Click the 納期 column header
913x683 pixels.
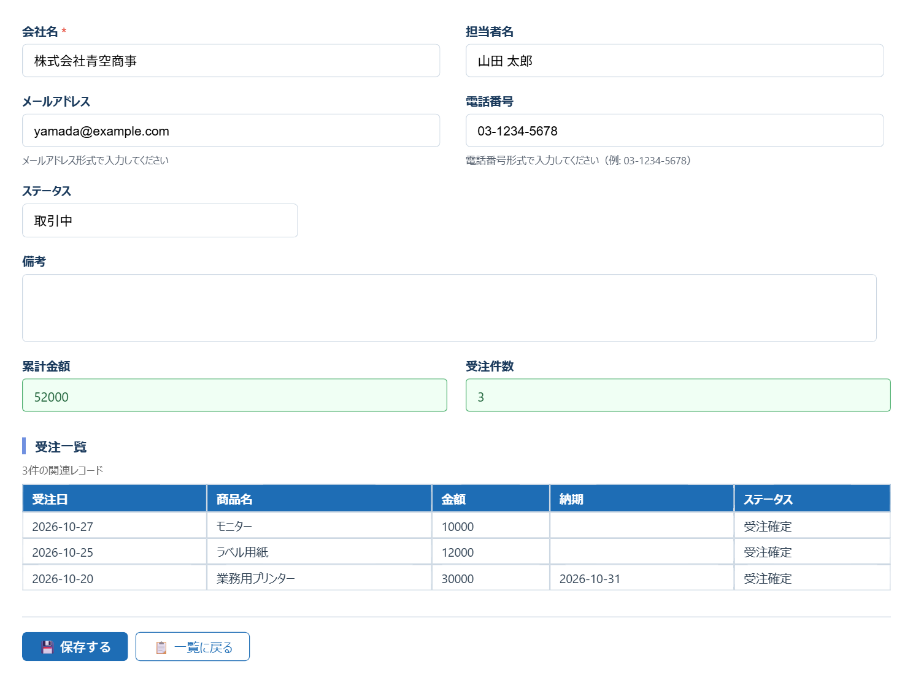pos(642,498)
